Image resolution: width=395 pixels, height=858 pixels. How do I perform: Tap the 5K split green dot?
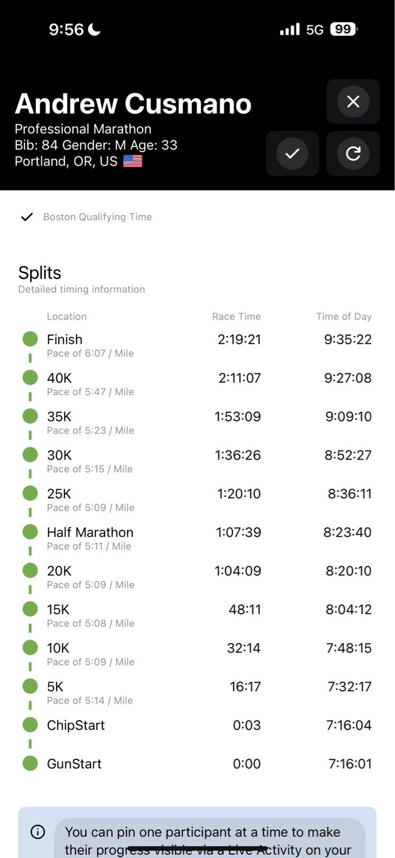(x=30, y=686)
